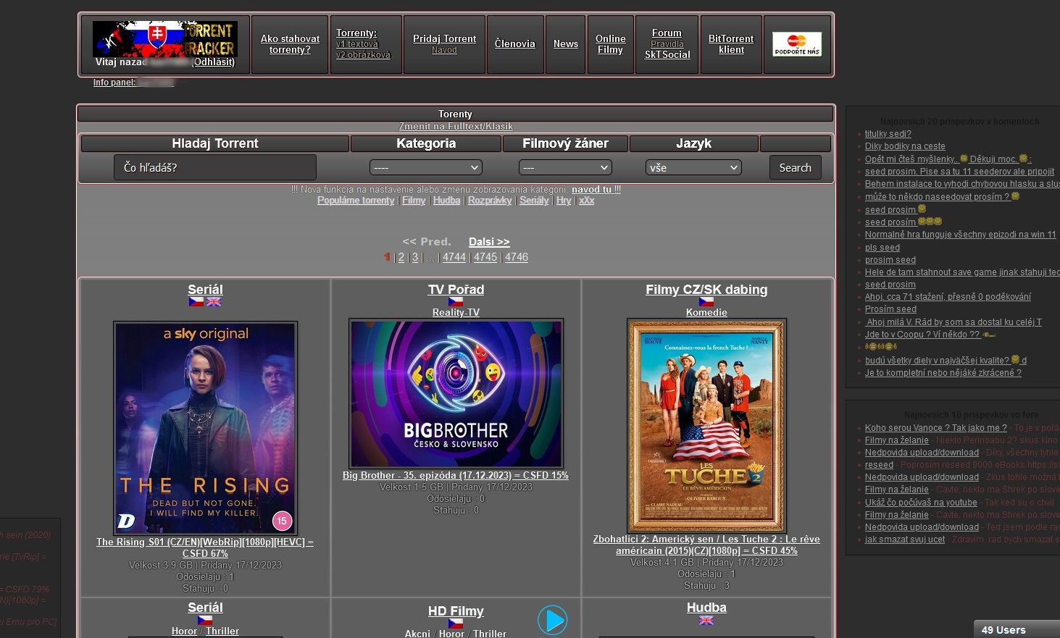Open the Filmový žáner dropdown

point(565,167)
